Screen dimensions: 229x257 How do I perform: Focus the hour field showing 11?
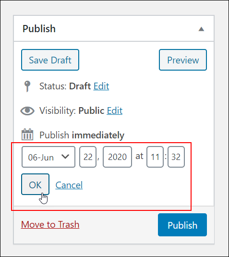tap(155, 157)
